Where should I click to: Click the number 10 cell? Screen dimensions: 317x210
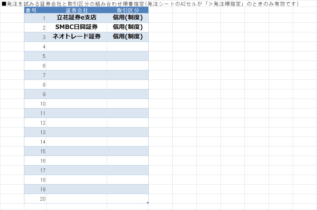[x=35, y=104]
